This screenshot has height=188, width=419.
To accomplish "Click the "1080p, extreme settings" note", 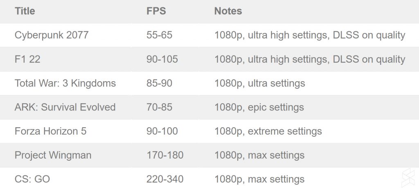I will coord(268,131).
